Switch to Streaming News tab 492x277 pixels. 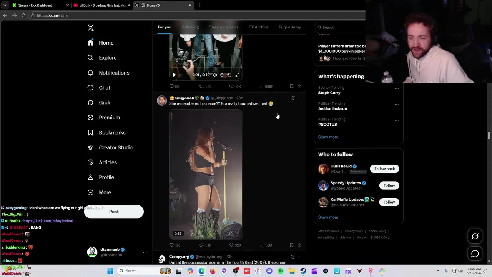tap(224, 27)
